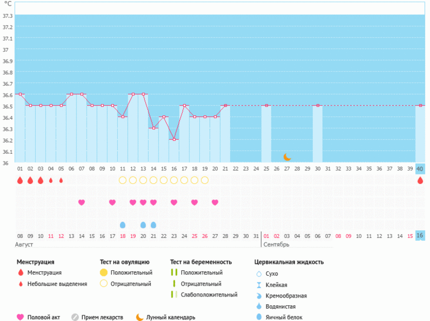Select the highlighted date 16 in September

tap(420, 236)
